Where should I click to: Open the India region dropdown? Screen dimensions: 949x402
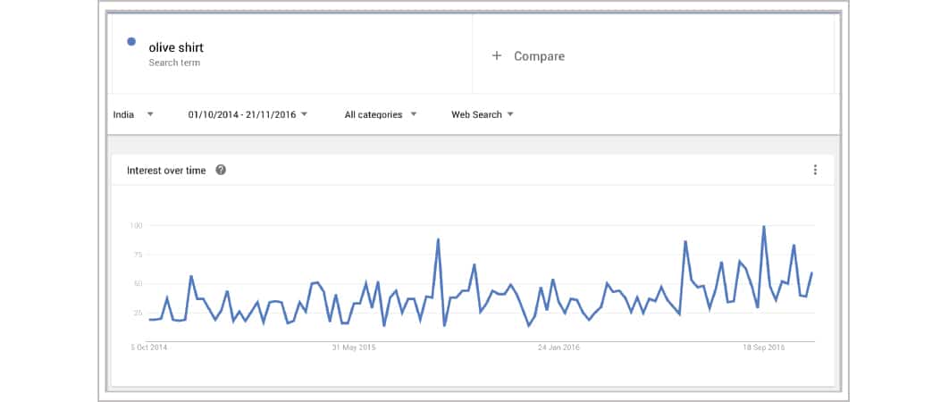tap(133, 114)
